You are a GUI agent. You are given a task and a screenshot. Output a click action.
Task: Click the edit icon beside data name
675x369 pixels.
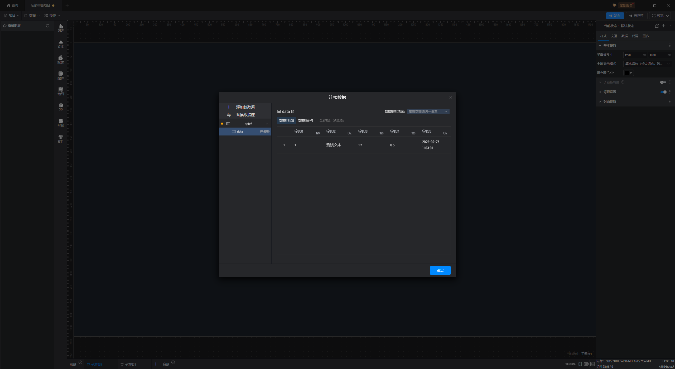[293, 111]
